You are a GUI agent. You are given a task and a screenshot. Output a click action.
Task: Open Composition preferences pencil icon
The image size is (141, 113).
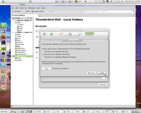61,34
